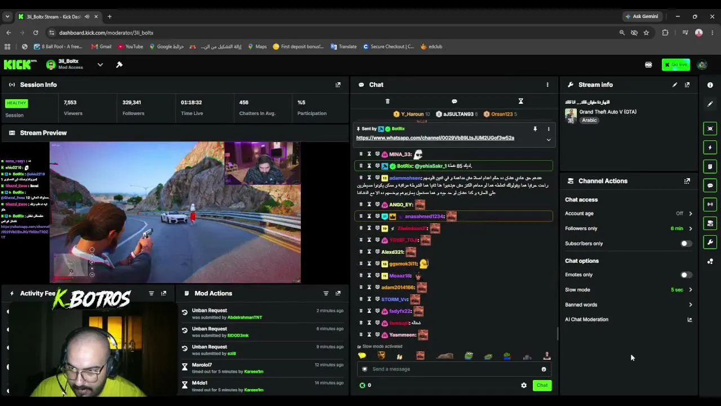This screenshot has width=721, height=406.
Task: Open EIDOD3mk in Mod Actions
Action: 238,336
